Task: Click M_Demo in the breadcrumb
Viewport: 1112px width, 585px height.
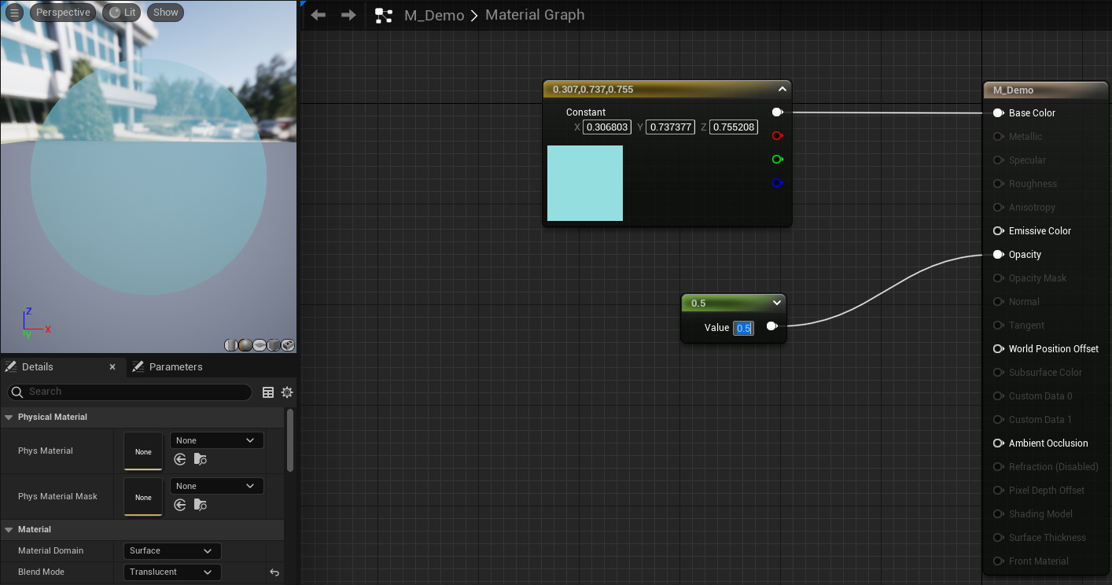Action: pyautogui.click(x=433, y=16)
